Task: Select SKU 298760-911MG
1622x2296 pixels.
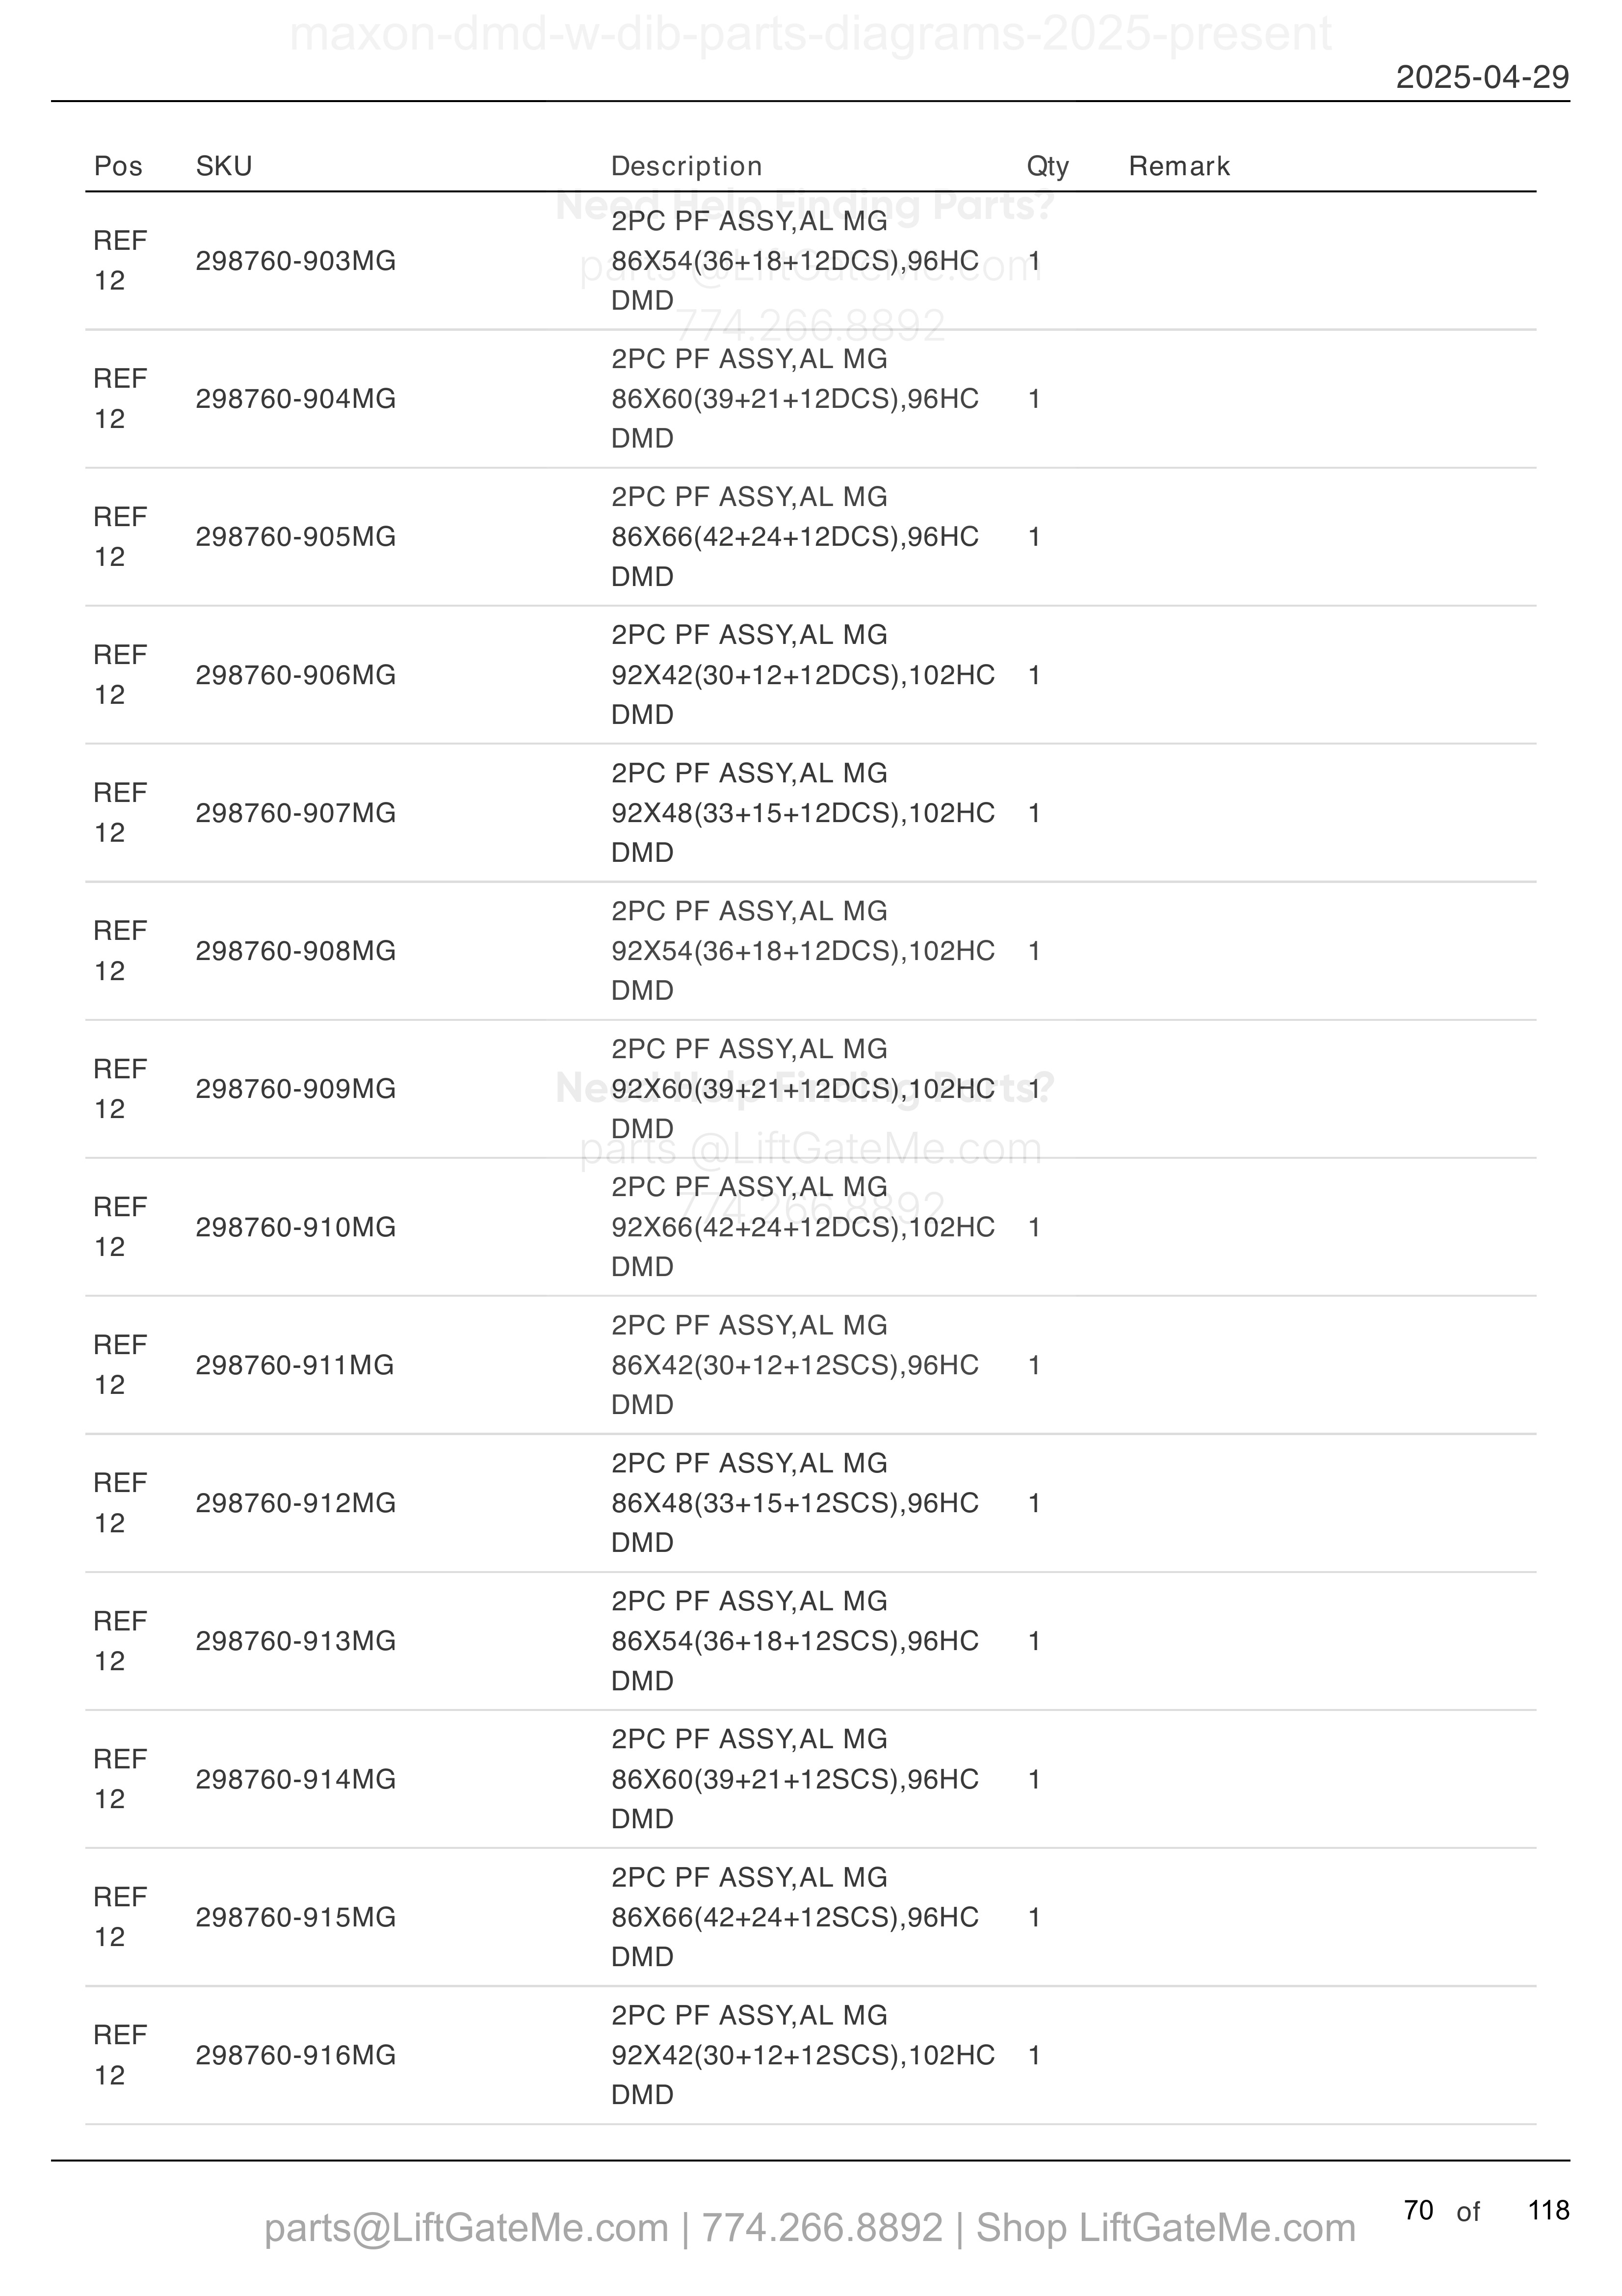Action: (x=295, y=1365)
